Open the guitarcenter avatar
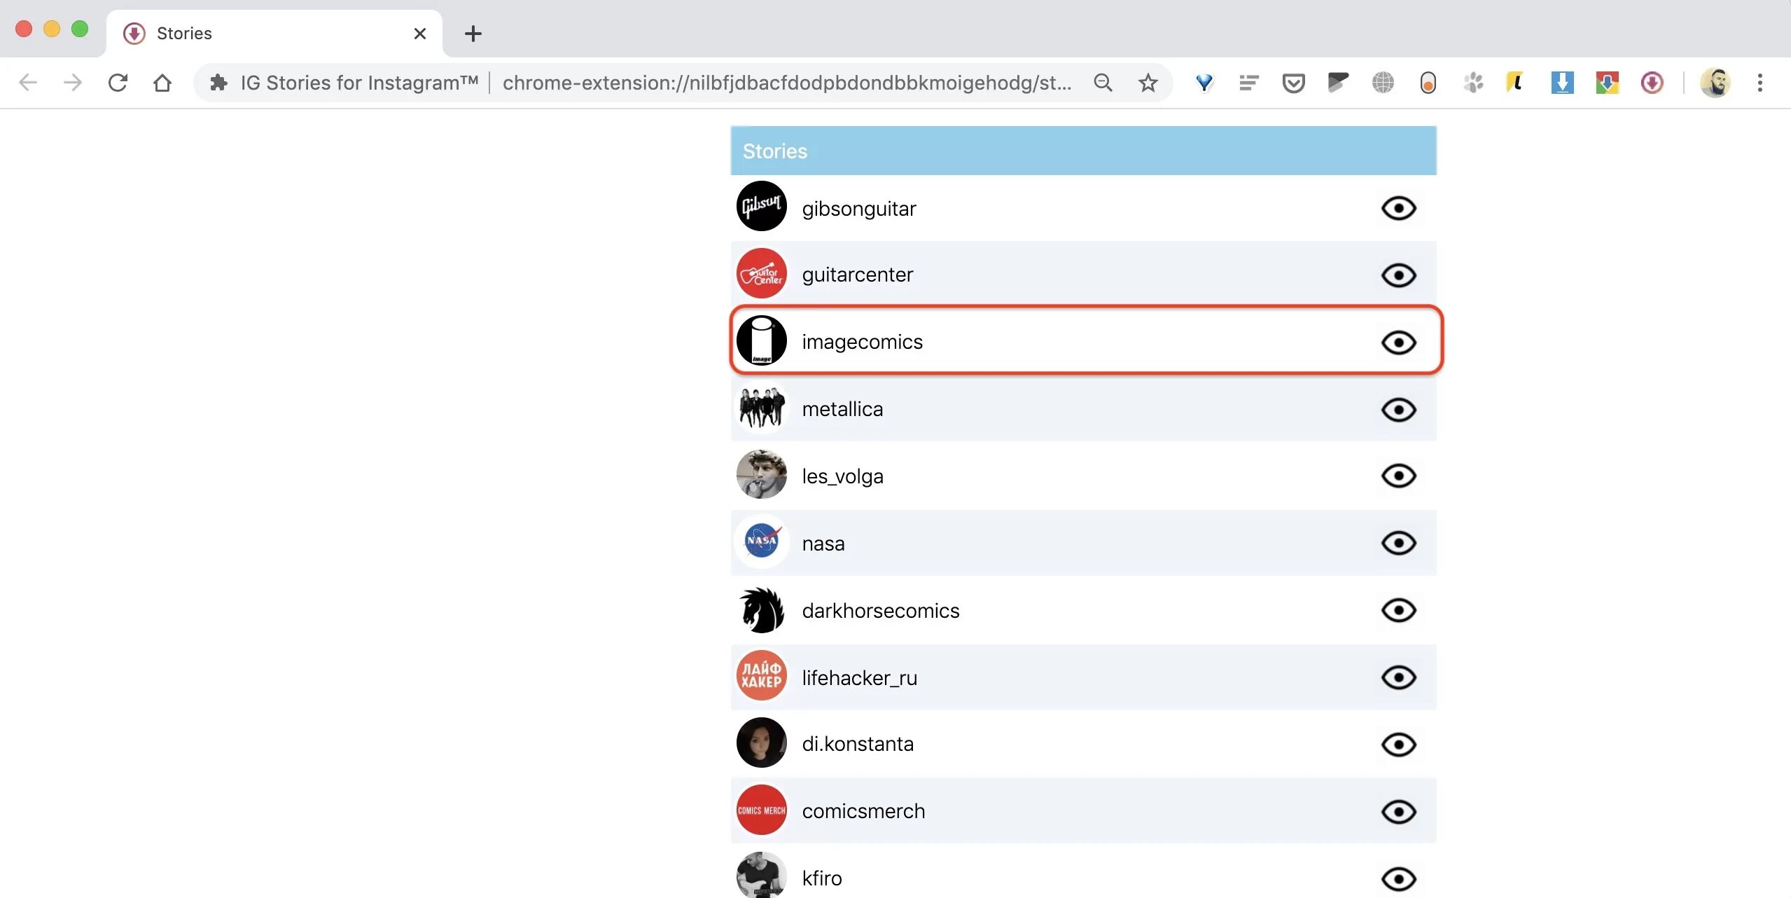Image resolution: width=1791 pixels, height=898 pixels. click(761, 273)
